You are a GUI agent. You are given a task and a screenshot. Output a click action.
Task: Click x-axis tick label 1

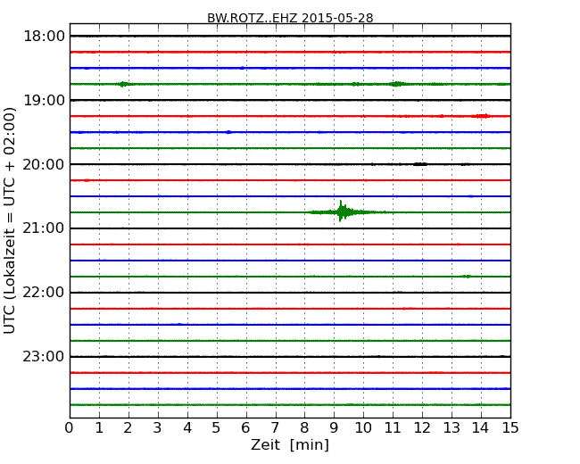coord(99,427)
